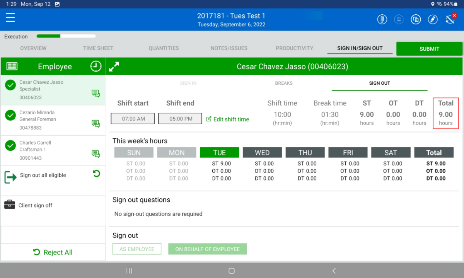464x278 pixels.
Task: Open attachments via the paperclip icon
Action: coord(382,20)
